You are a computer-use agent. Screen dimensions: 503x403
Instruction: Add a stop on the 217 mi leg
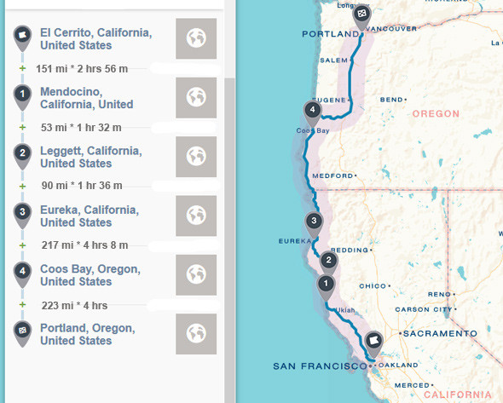coord(22,245)
